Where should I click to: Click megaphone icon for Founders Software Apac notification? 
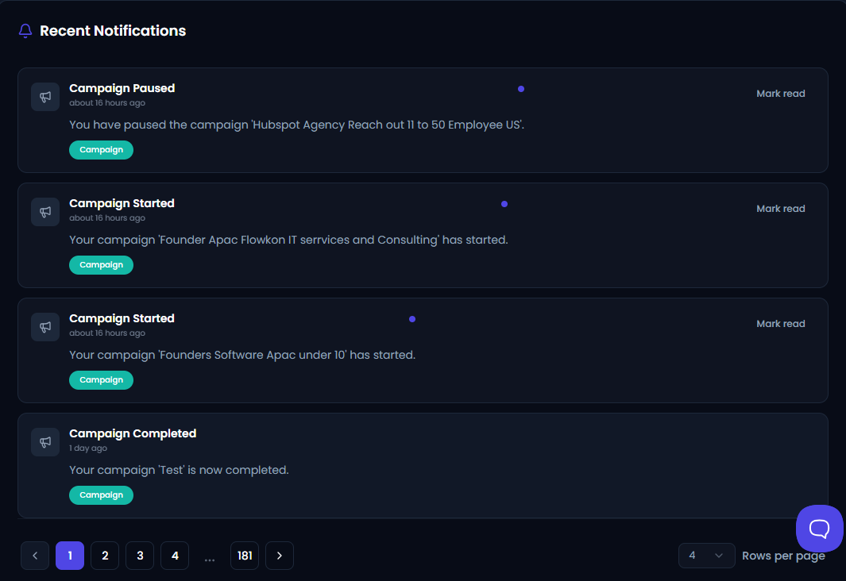click(45, 327)
